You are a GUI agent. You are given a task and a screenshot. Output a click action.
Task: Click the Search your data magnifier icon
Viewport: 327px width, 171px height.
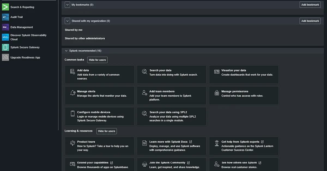point(145,72)
